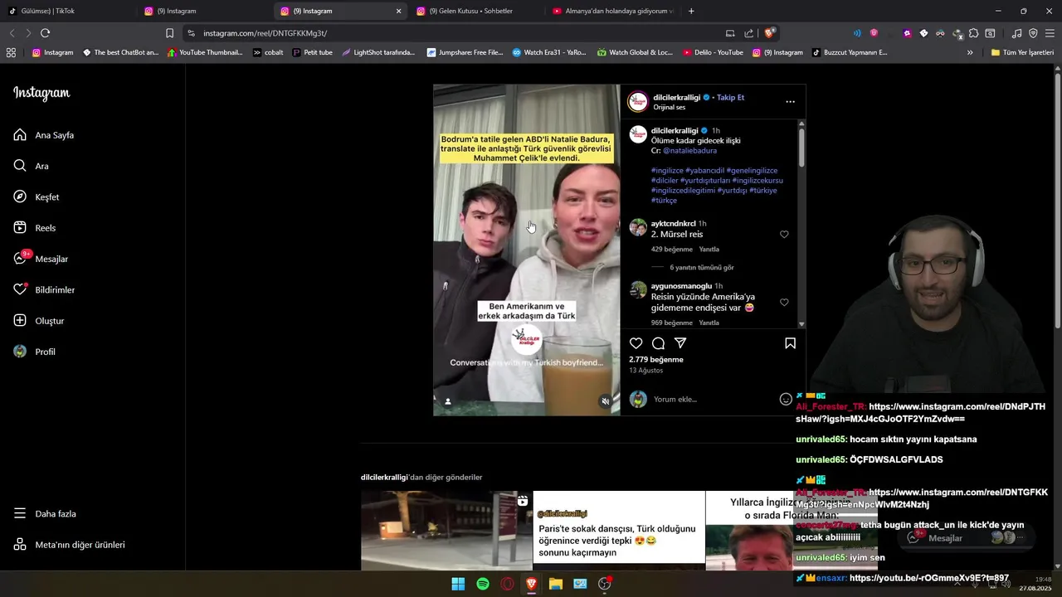Open Ara search in the sidebar
The image size is (1062, 597).
pyautogui.click(x=31, y=166)
